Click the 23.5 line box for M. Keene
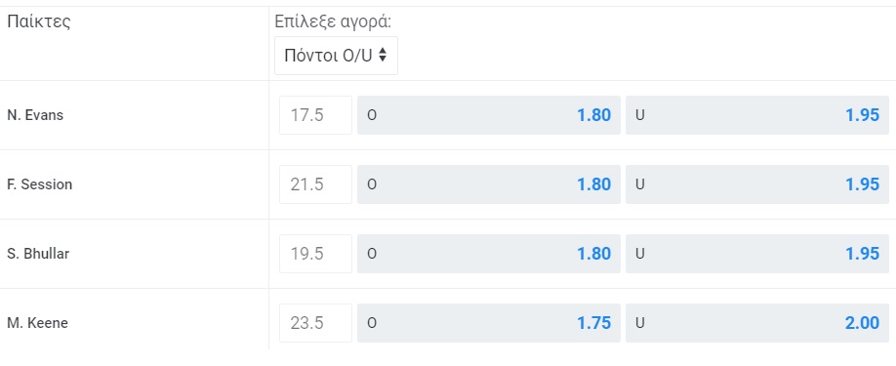 pos(315,323)
